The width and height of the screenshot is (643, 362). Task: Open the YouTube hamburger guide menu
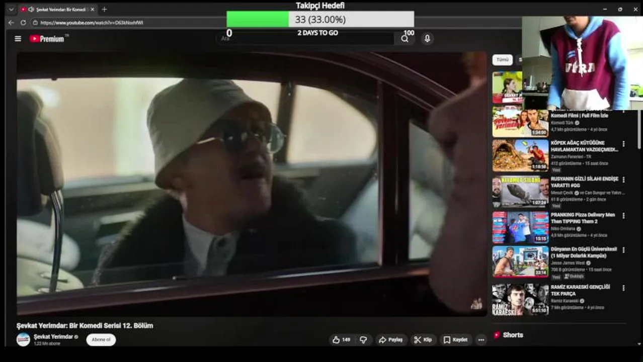[x=18, y=39]
